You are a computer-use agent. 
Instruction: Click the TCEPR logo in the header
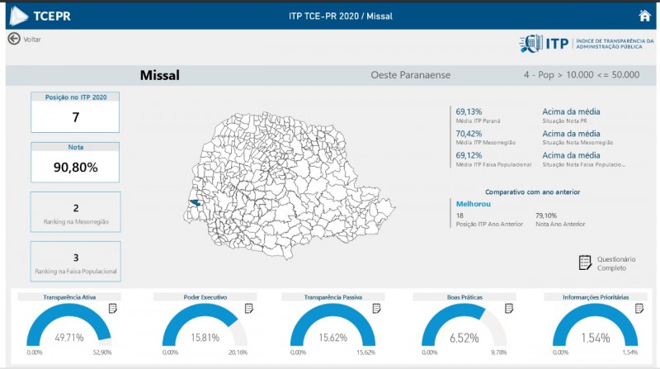click(41, 15)
